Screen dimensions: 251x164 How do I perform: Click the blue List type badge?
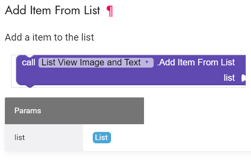[x=102, y=138]
